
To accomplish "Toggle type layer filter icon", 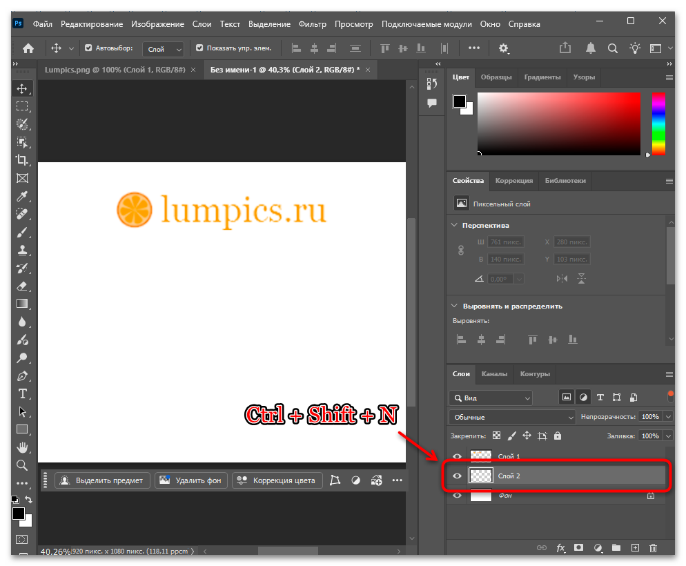I will pyautogui.click(x=600, y=397).
